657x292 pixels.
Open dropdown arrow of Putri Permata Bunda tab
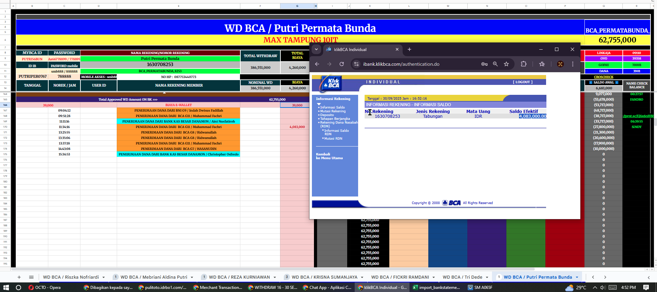click(x=577, y=277)
